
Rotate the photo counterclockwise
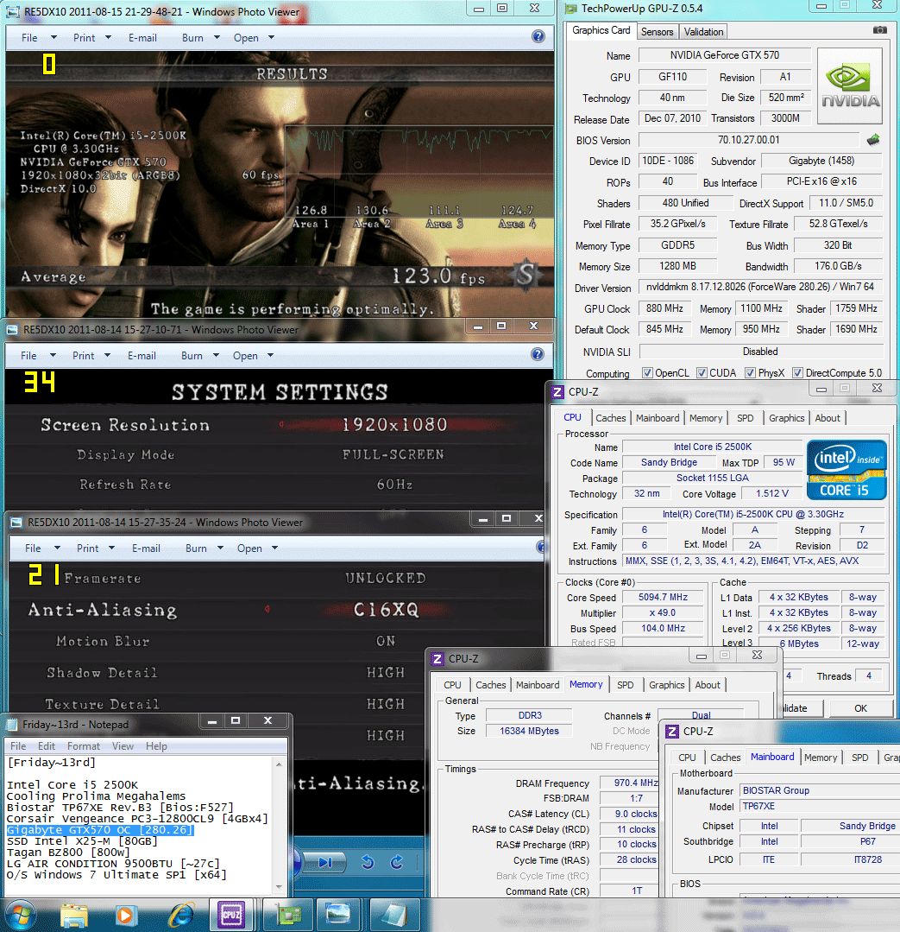(368, 862)
